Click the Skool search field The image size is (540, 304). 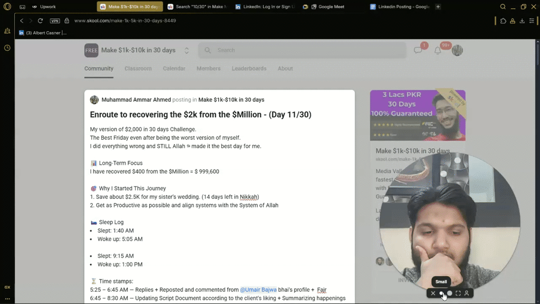point(302,50)
